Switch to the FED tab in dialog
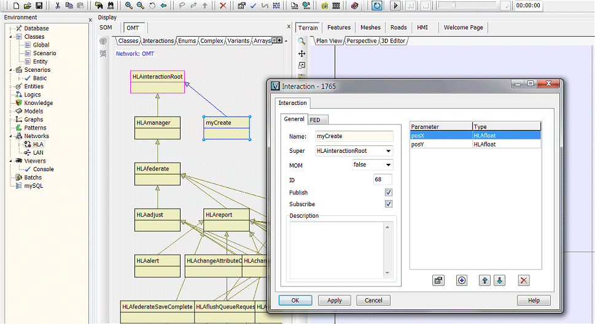Image resolution: width=595 pixels, height=324 pixels. click(x=318, y=120)
